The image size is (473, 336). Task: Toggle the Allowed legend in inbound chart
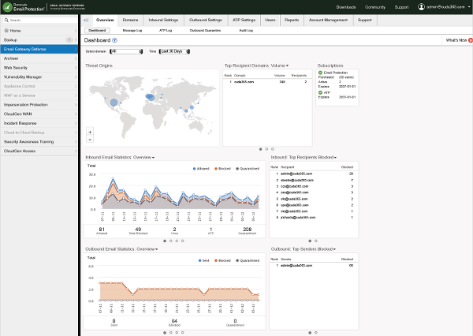[201, 169]
